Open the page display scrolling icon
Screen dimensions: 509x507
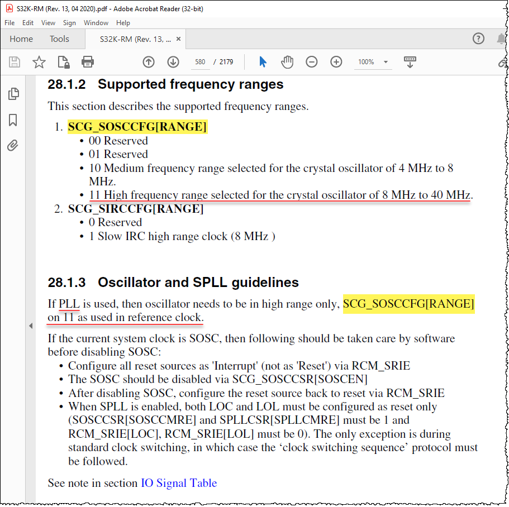[410, 62]
